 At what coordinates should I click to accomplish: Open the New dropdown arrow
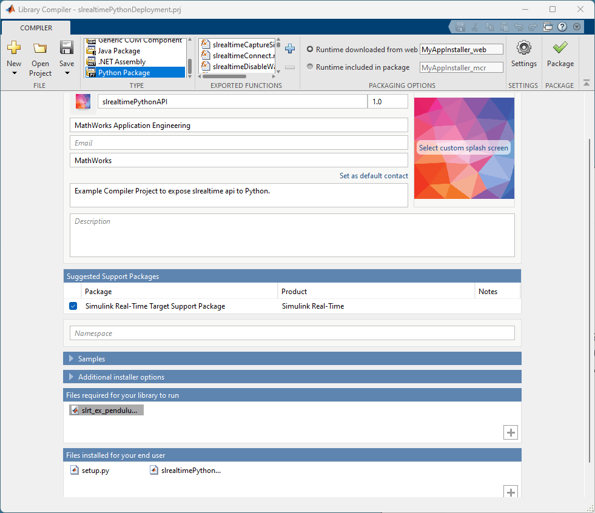pos(14,73)
